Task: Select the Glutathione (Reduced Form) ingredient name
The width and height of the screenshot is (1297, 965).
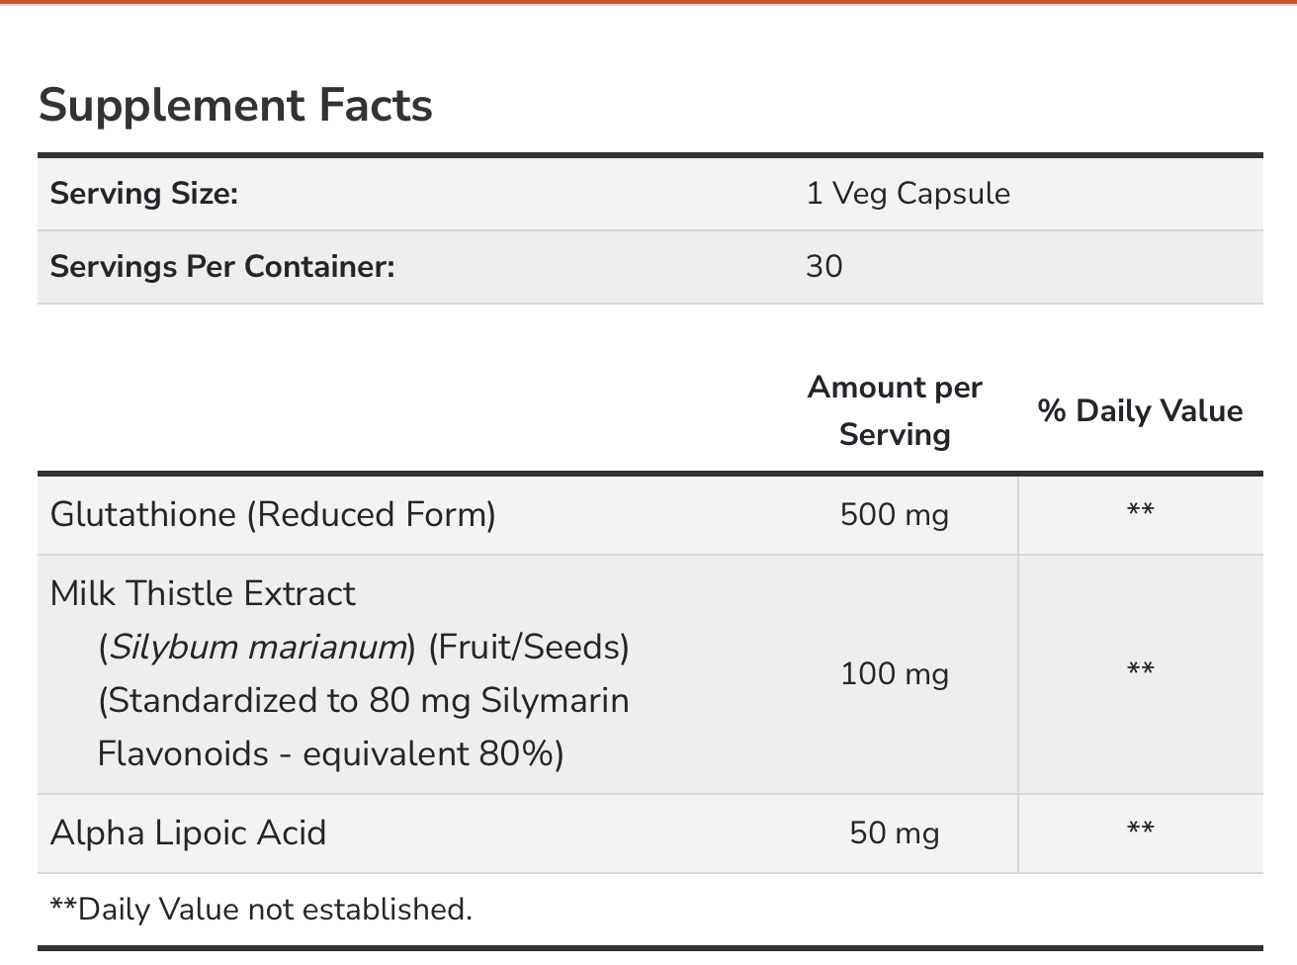Action: pos(273,514)
